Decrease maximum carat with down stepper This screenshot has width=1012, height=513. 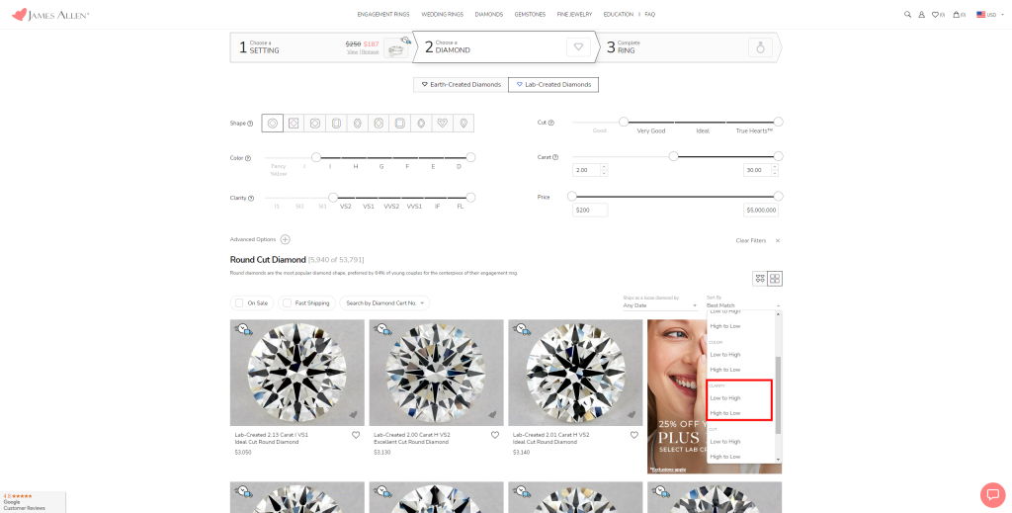(x=774, y=173)
